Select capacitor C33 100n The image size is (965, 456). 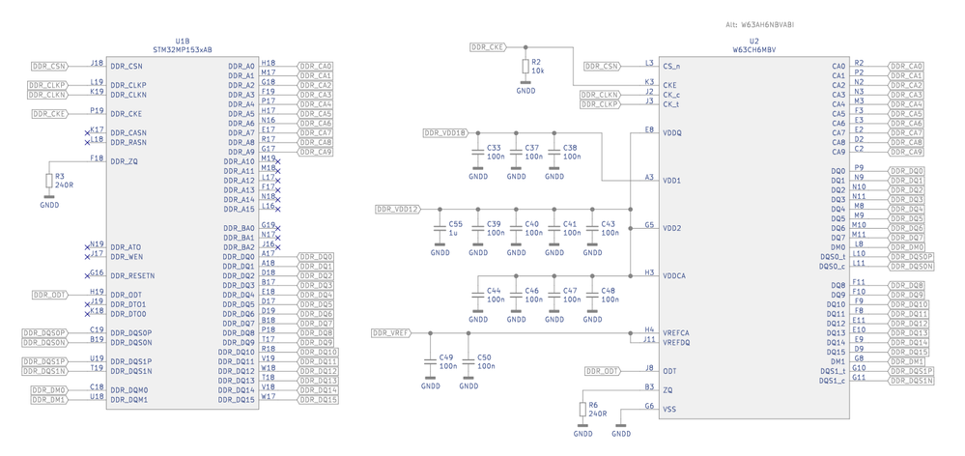[x=478, y=152]
